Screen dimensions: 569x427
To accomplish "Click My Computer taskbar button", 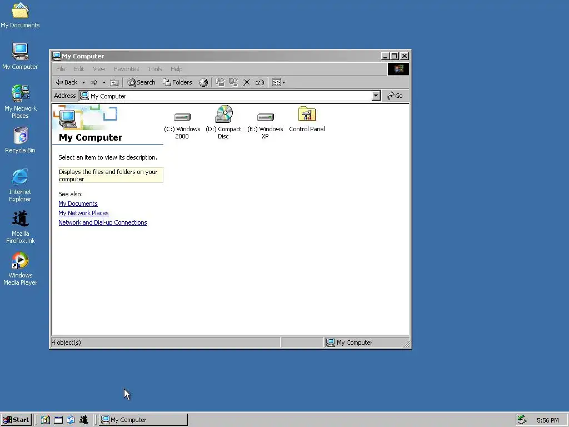I will (x=144, y=420).
